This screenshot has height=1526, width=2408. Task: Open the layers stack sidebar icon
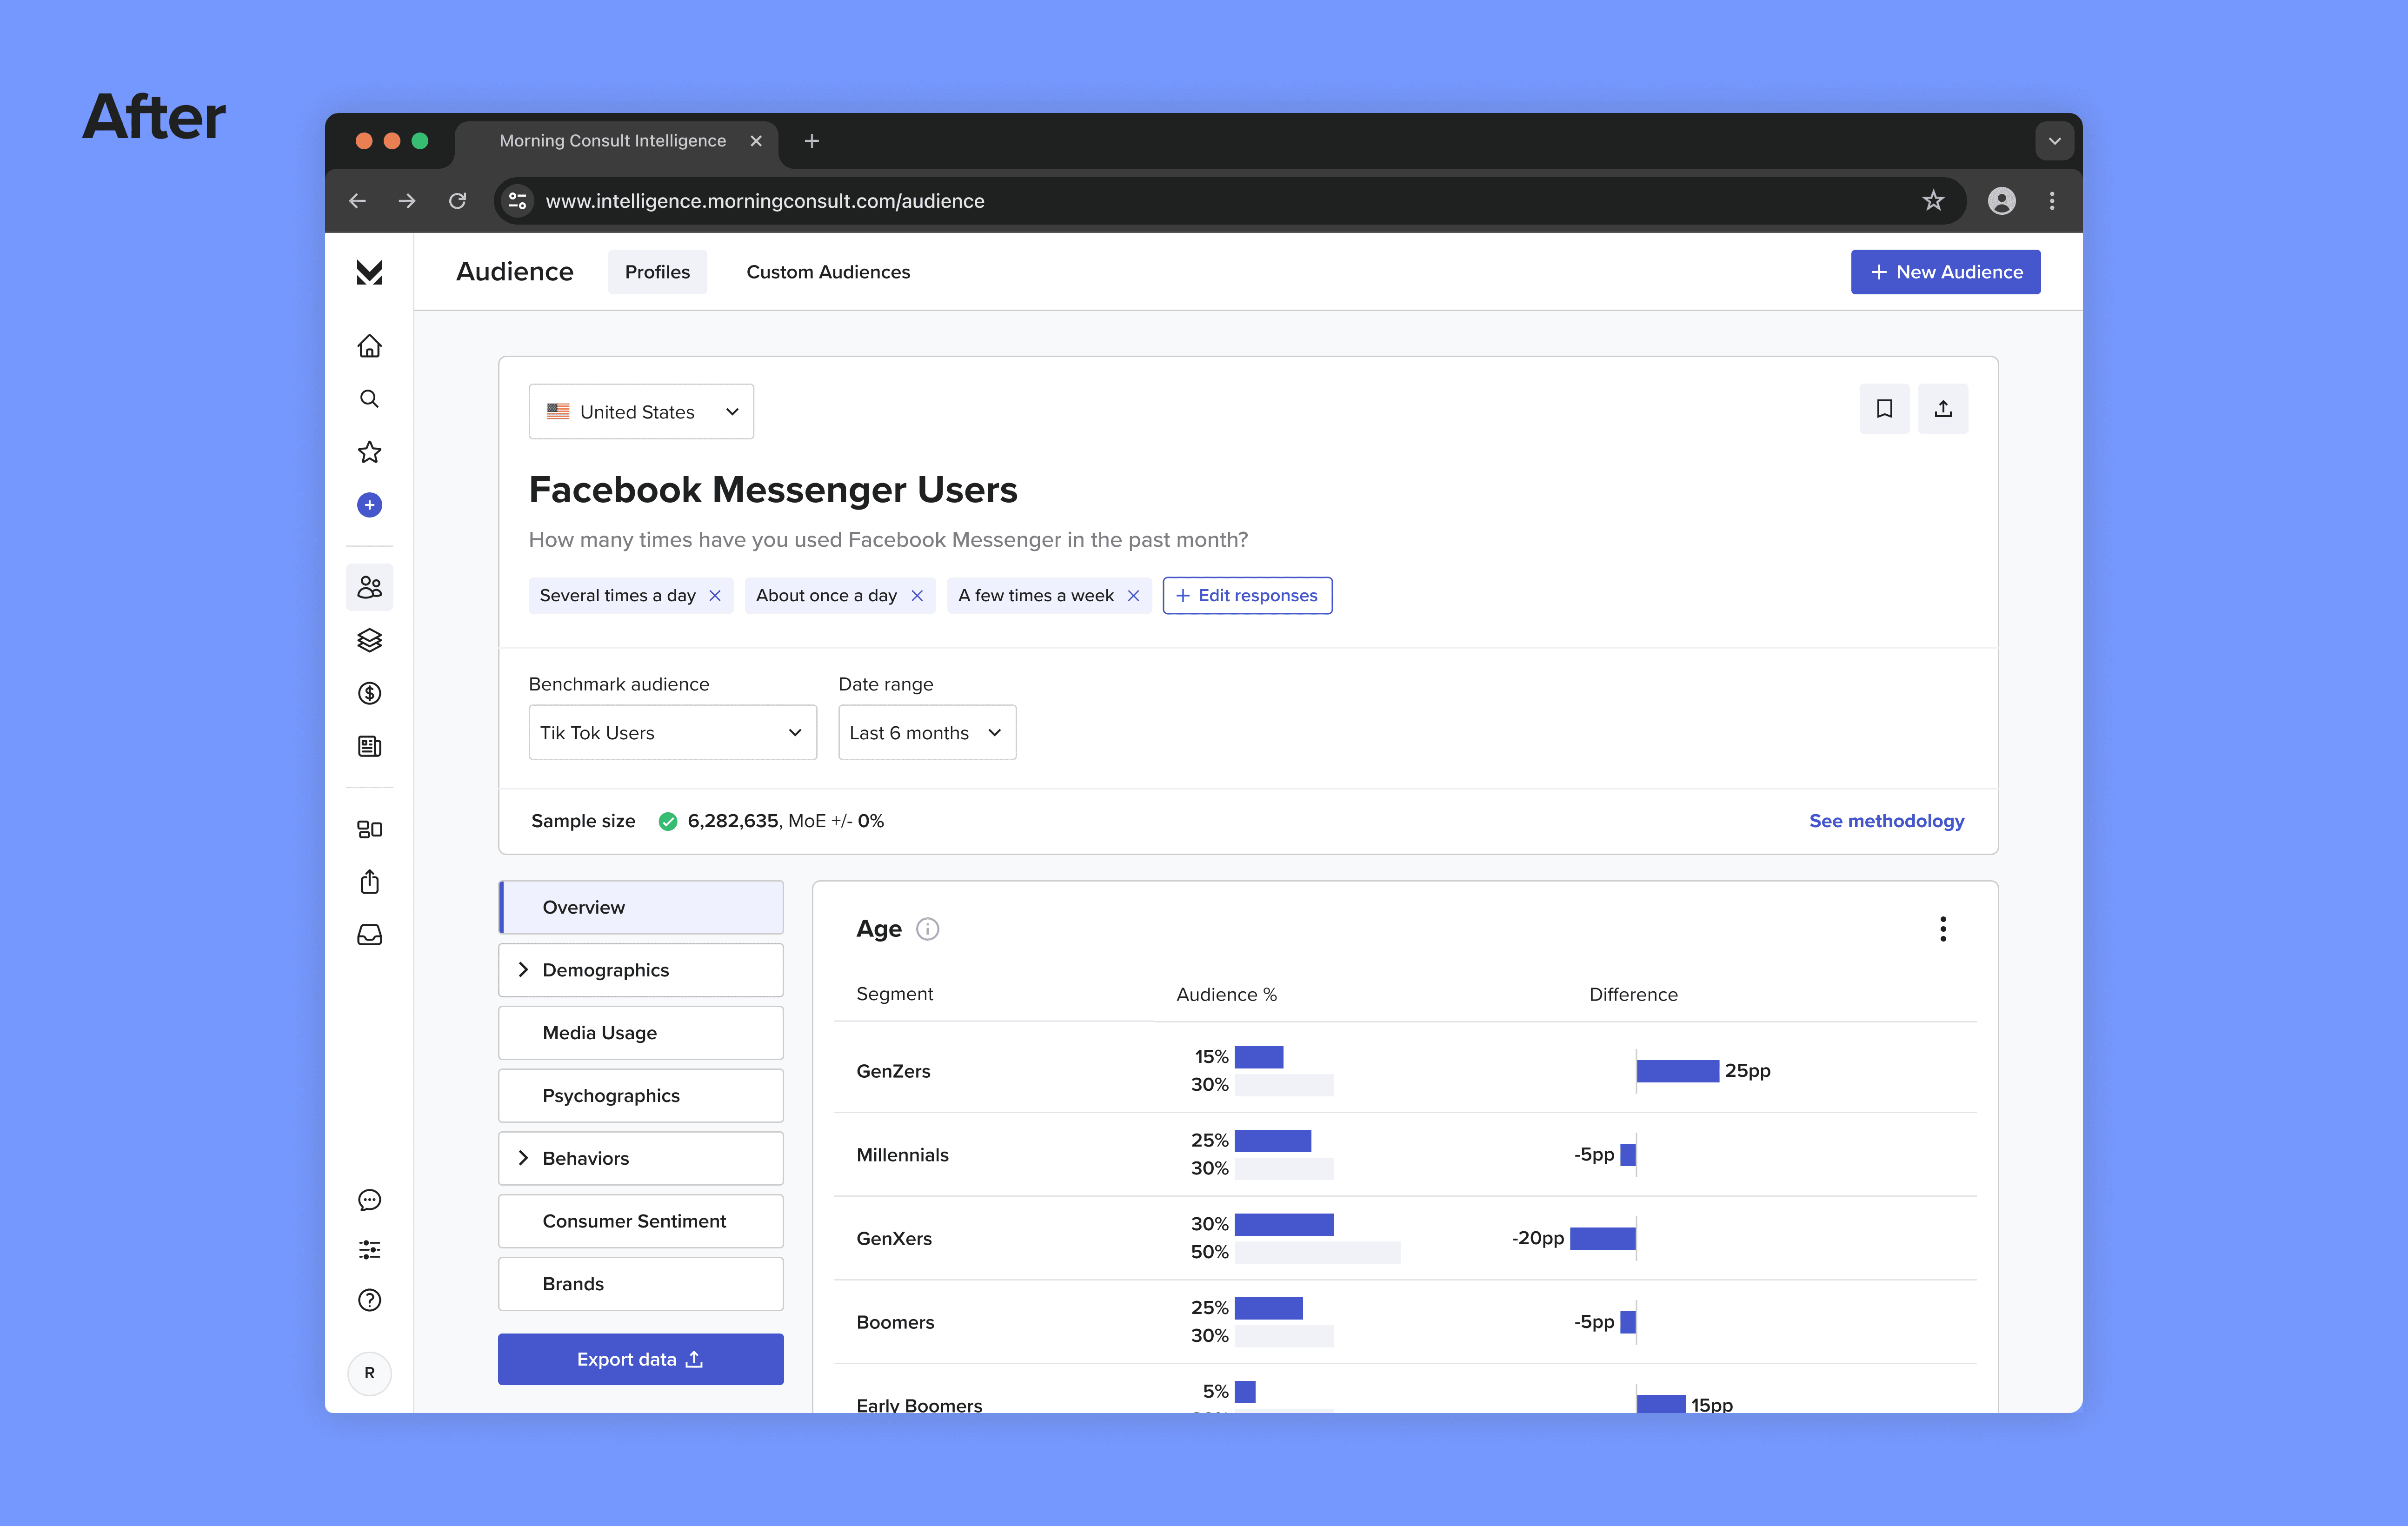[x=369, y=640]
